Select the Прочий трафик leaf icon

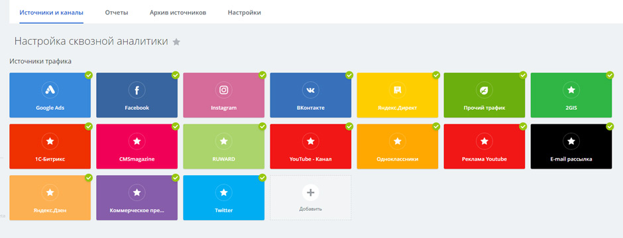[484, 91]
